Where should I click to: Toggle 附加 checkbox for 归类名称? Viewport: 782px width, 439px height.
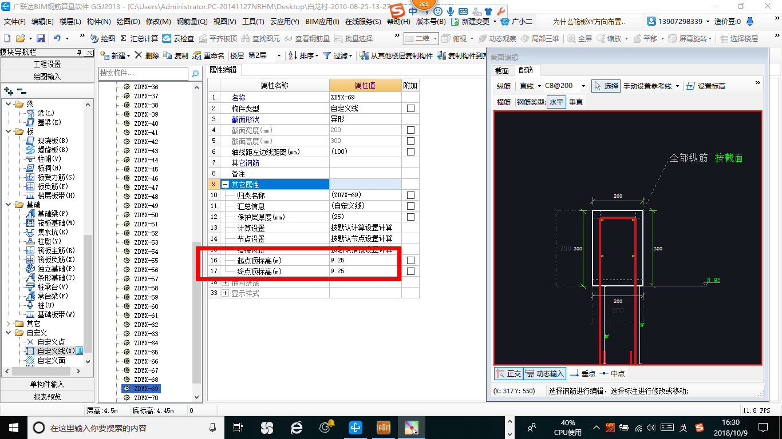tap(410, 195)
